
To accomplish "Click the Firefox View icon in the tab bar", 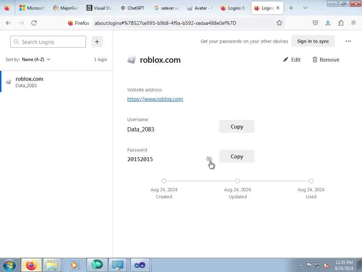I will (x=7, y=8).
